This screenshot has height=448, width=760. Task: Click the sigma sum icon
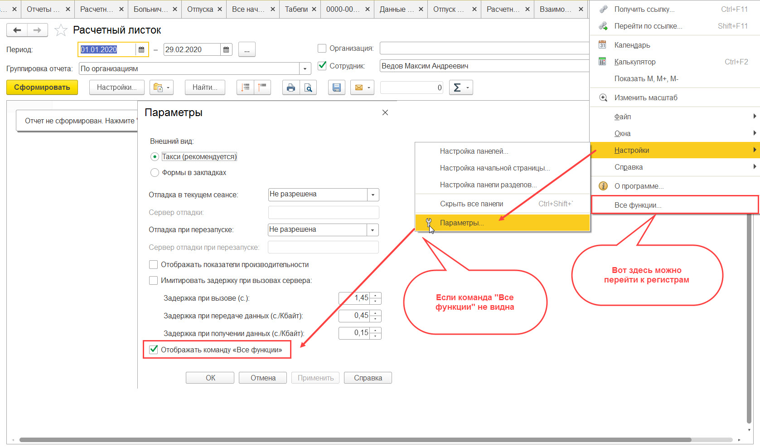(x=457, y=88)
